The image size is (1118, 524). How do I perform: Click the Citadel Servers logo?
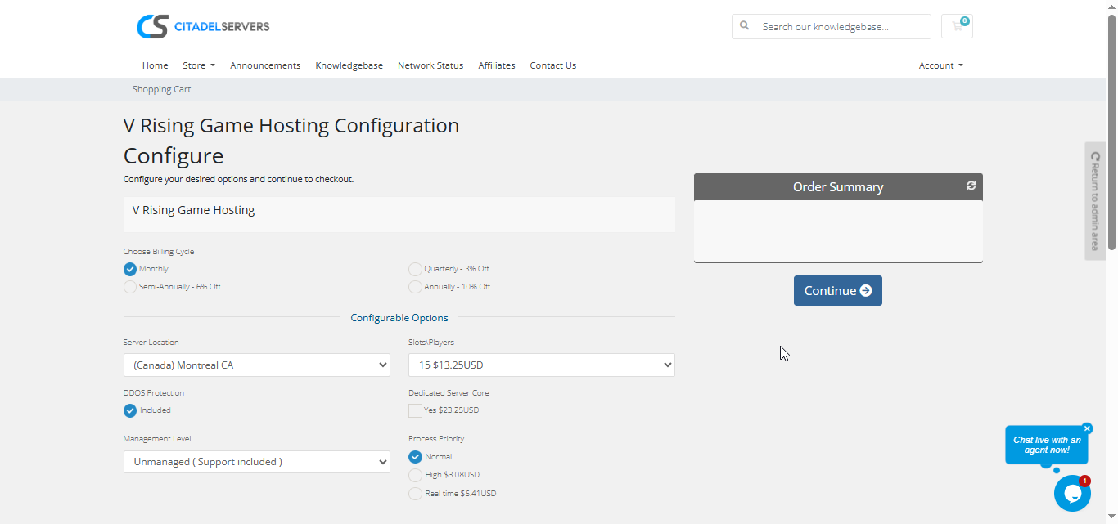(x=203, y=26)
